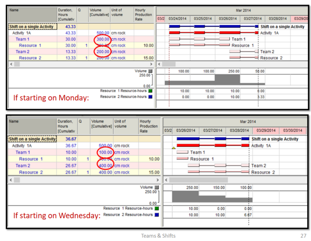Click 250.00 volume value in Monday histogram
This screenshot has width=311, height=241.
pyautogui.click(x=234, y=71)
